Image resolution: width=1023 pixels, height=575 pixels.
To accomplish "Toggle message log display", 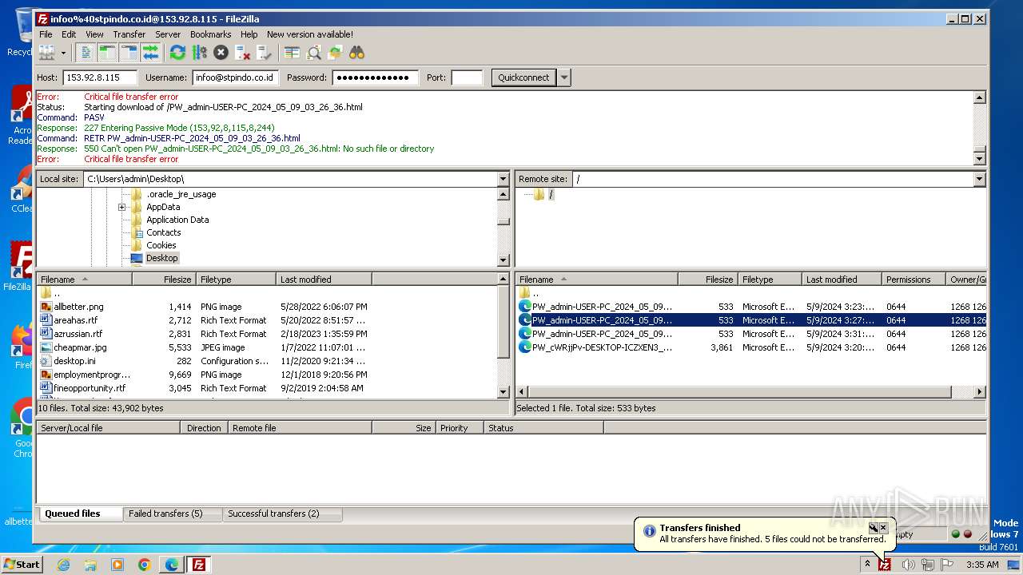I will pos(86,53).
